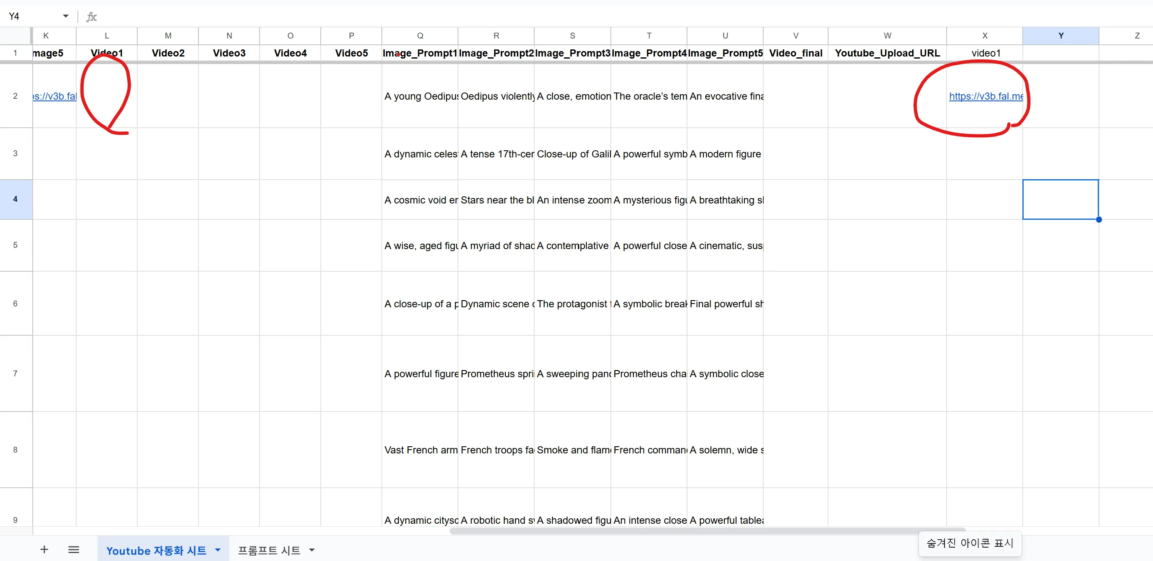The height and width of the screenshot is (561, 1153).
Task: Select the Youtube 자동화 시트 tab
Action: 156,550
